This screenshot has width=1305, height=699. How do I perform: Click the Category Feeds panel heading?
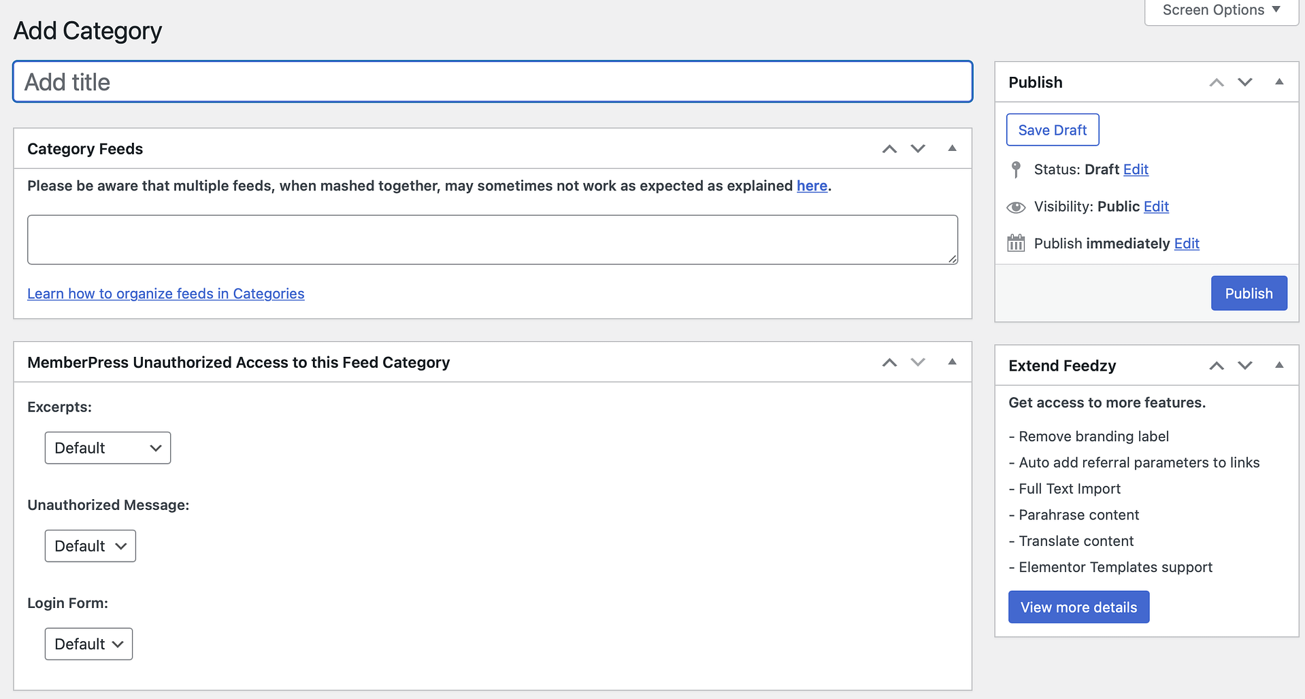coord(85,149)
